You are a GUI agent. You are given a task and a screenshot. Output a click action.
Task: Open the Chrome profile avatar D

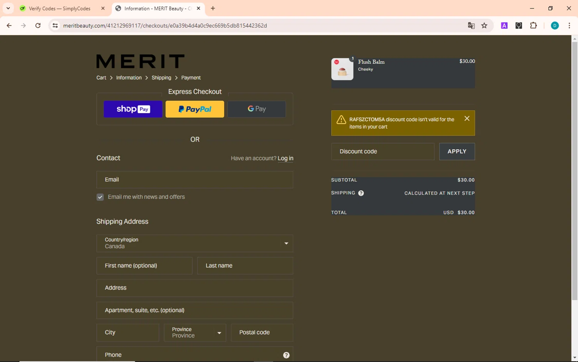coord(555,25)
